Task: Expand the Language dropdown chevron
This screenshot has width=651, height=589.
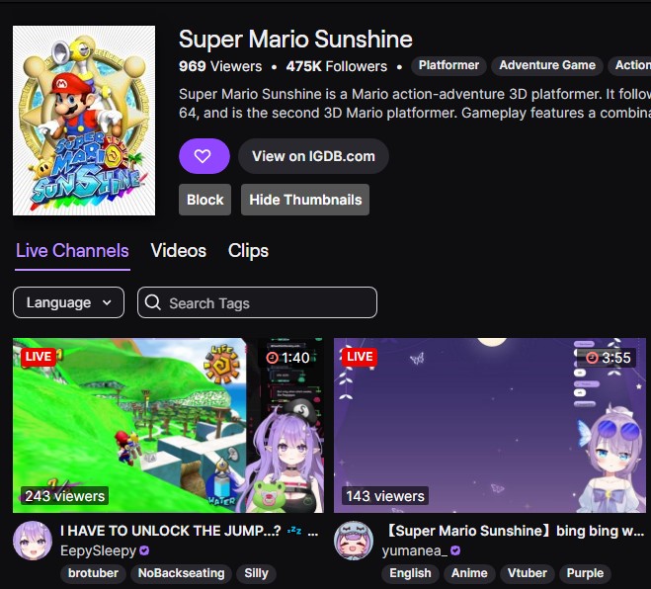Action: [x=107, y=302]
